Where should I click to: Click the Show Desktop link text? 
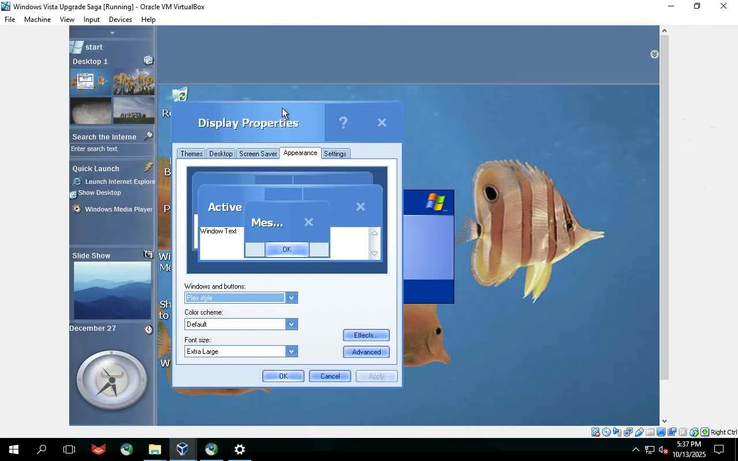[x=100, y=192]
